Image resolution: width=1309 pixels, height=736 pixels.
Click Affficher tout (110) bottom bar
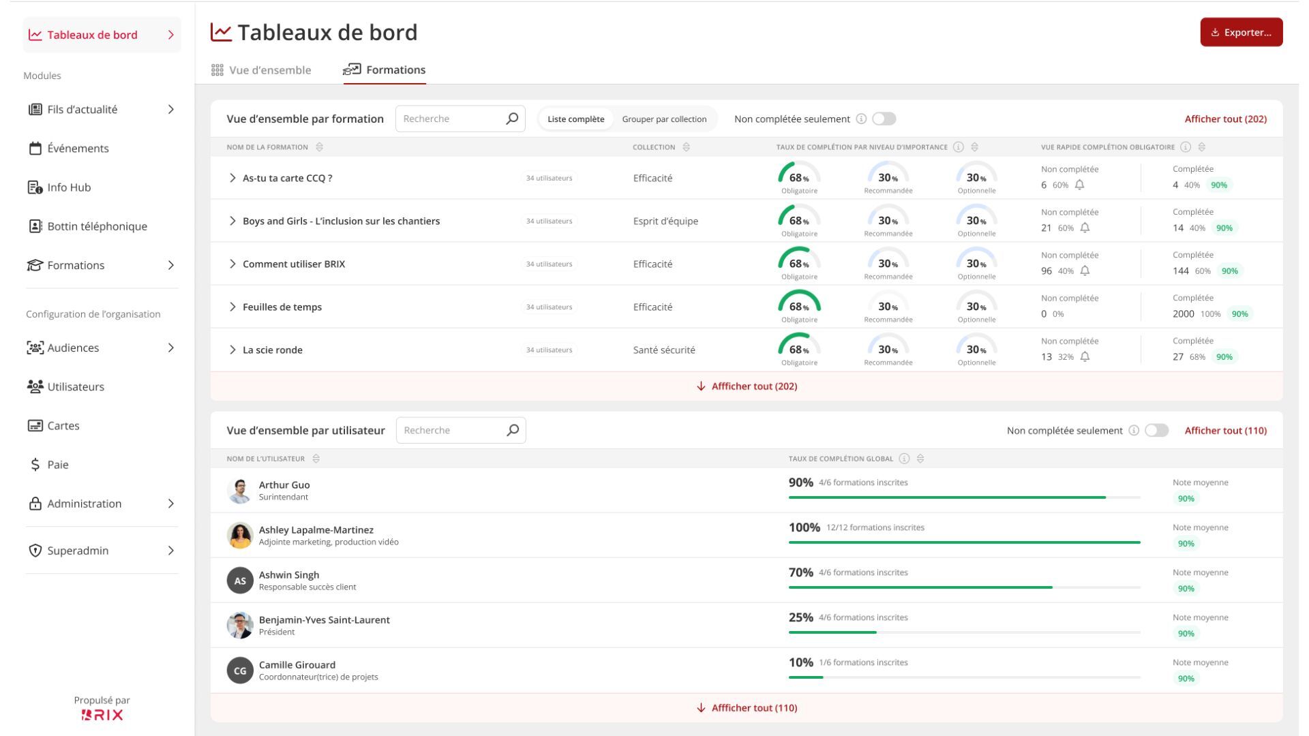coord(747,707)
